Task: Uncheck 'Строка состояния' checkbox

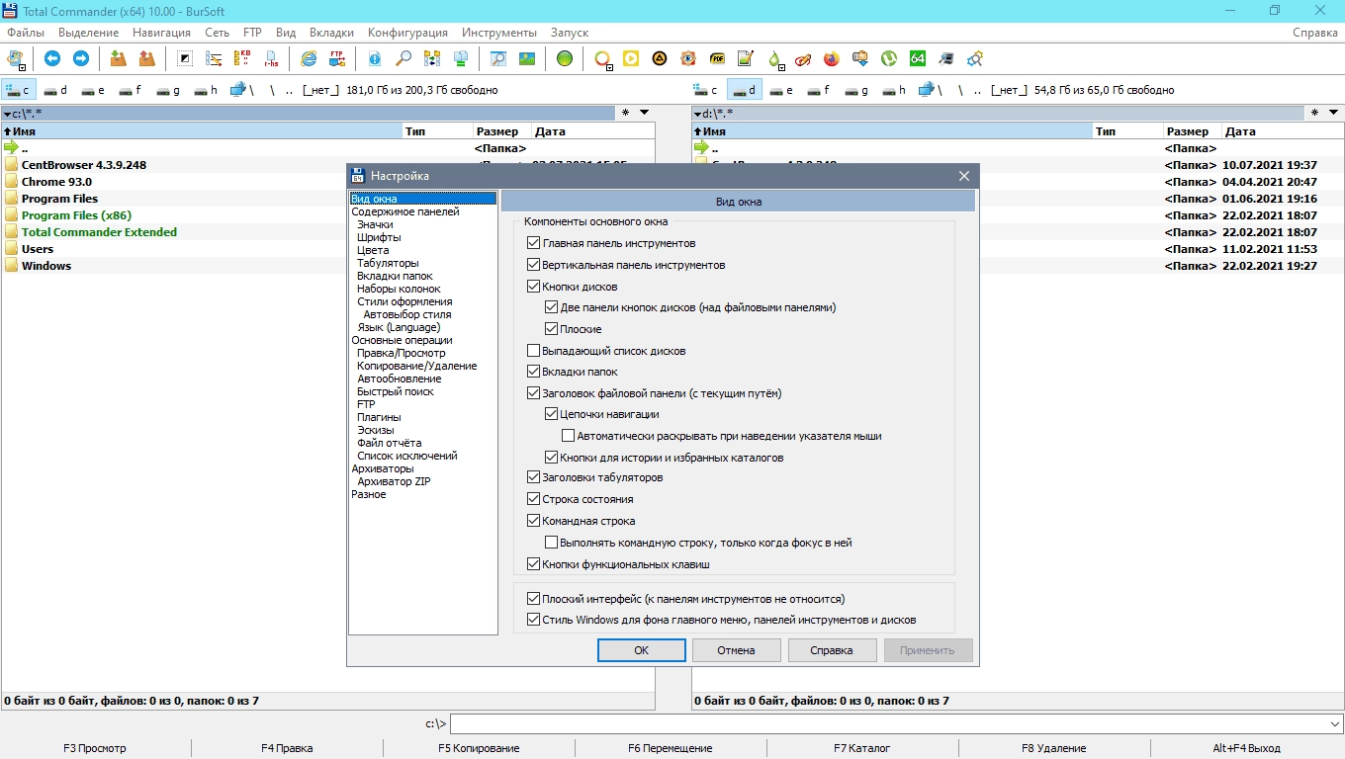Action: [x=534, y=499]
